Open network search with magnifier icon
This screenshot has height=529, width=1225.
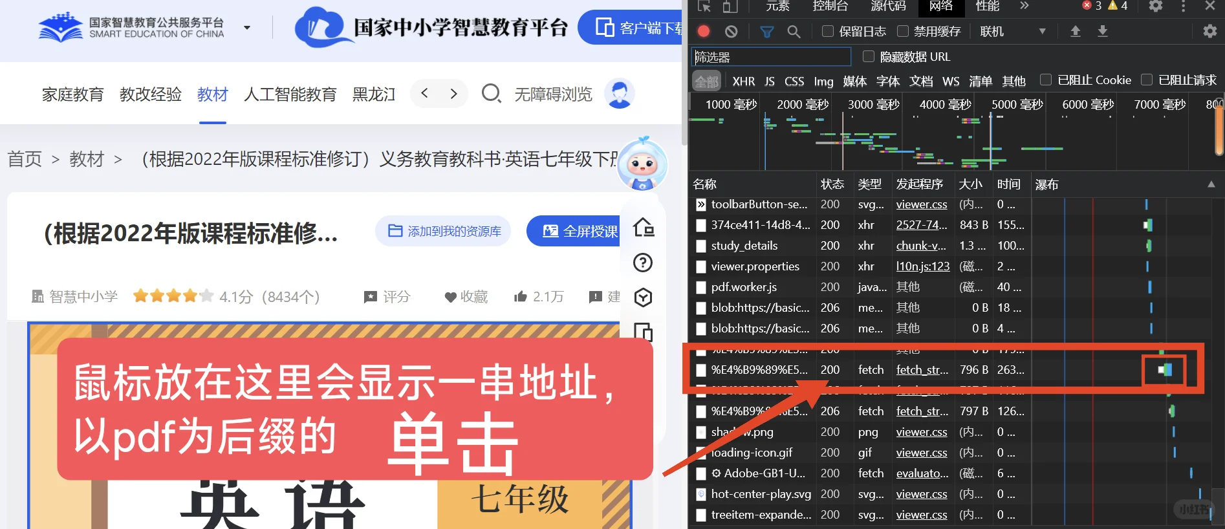pos(794,31)
